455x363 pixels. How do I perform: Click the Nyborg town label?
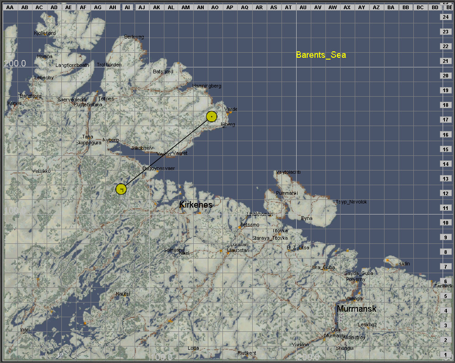pos(111,140)
